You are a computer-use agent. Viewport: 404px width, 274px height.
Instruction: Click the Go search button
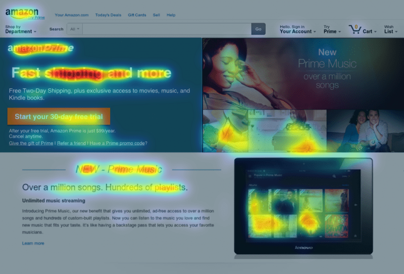(259, 29)
